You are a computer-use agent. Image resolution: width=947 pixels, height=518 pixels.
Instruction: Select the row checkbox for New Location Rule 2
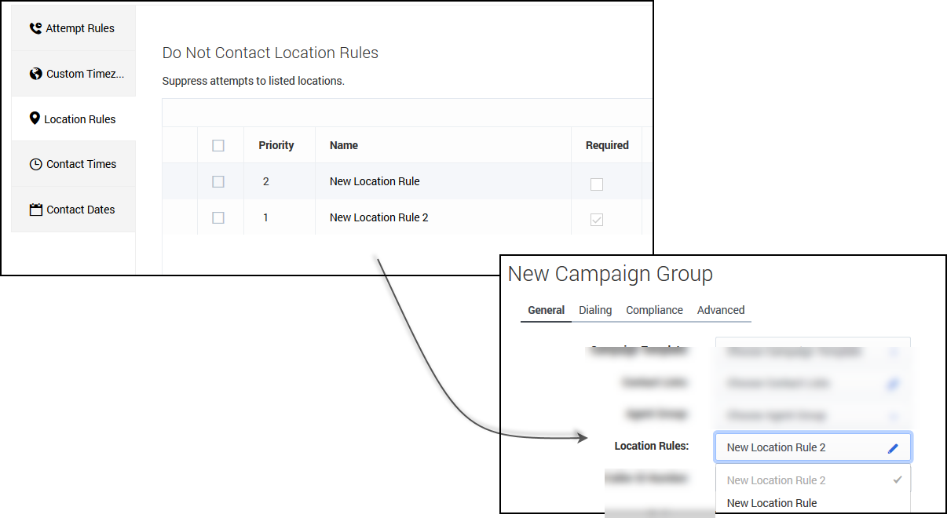218,217
